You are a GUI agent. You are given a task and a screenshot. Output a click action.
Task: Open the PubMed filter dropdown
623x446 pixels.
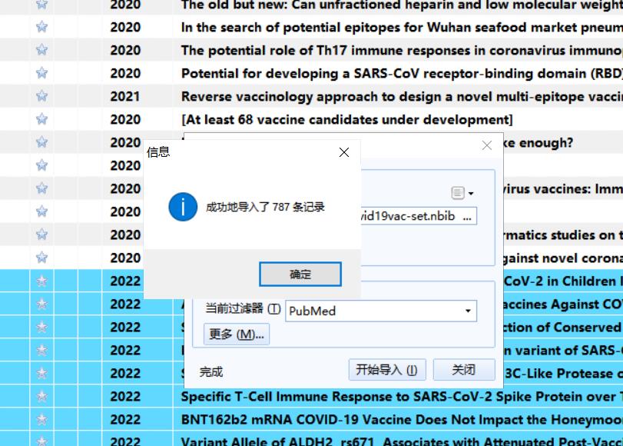(468, 311)
